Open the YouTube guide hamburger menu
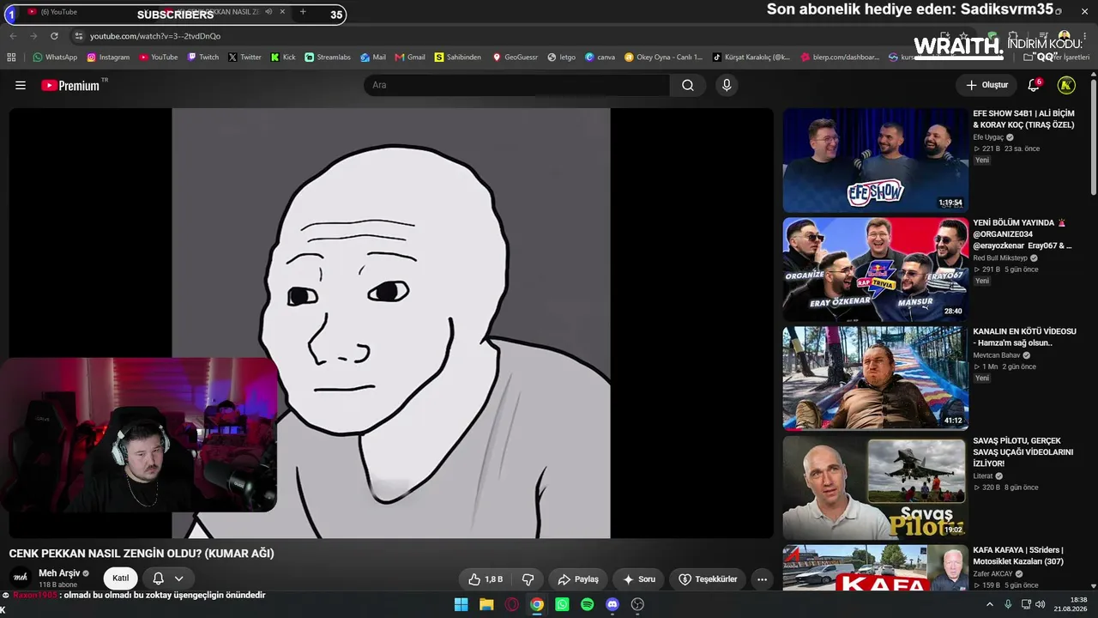The image size is (1098, 618). (x=21, y=86)
